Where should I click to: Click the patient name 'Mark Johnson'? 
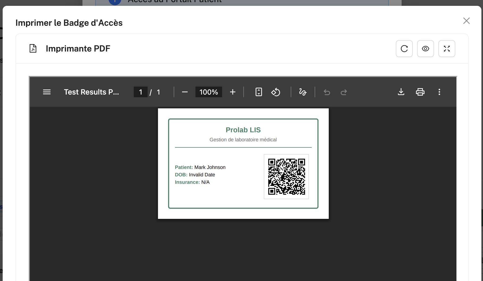click(210, 167)
